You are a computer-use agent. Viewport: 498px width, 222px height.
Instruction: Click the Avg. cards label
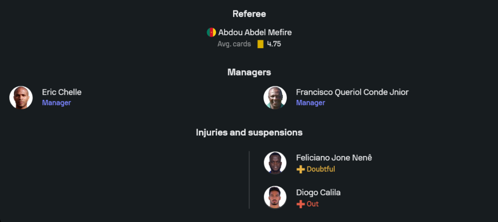tap(234, 44)
